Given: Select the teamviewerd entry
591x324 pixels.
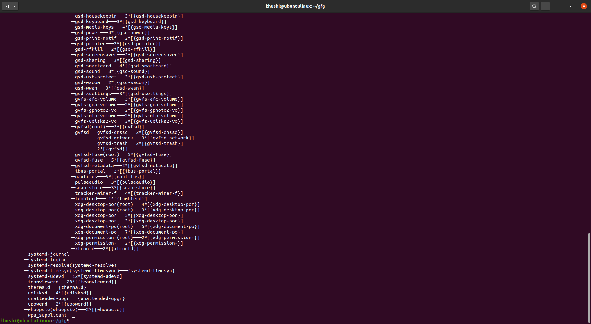Looking at the screenshot, I should (x=72, y=282).
